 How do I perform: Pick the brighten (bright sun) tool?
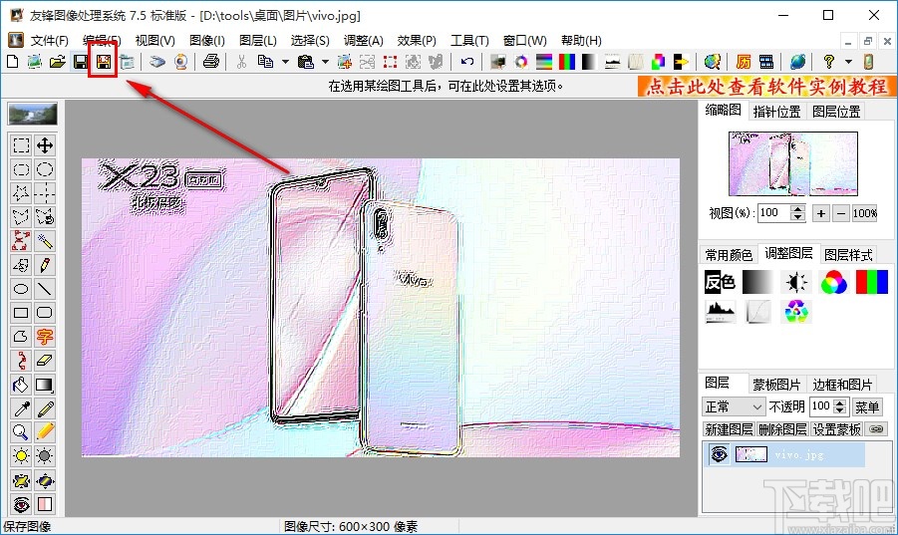(x=21, y=456)
